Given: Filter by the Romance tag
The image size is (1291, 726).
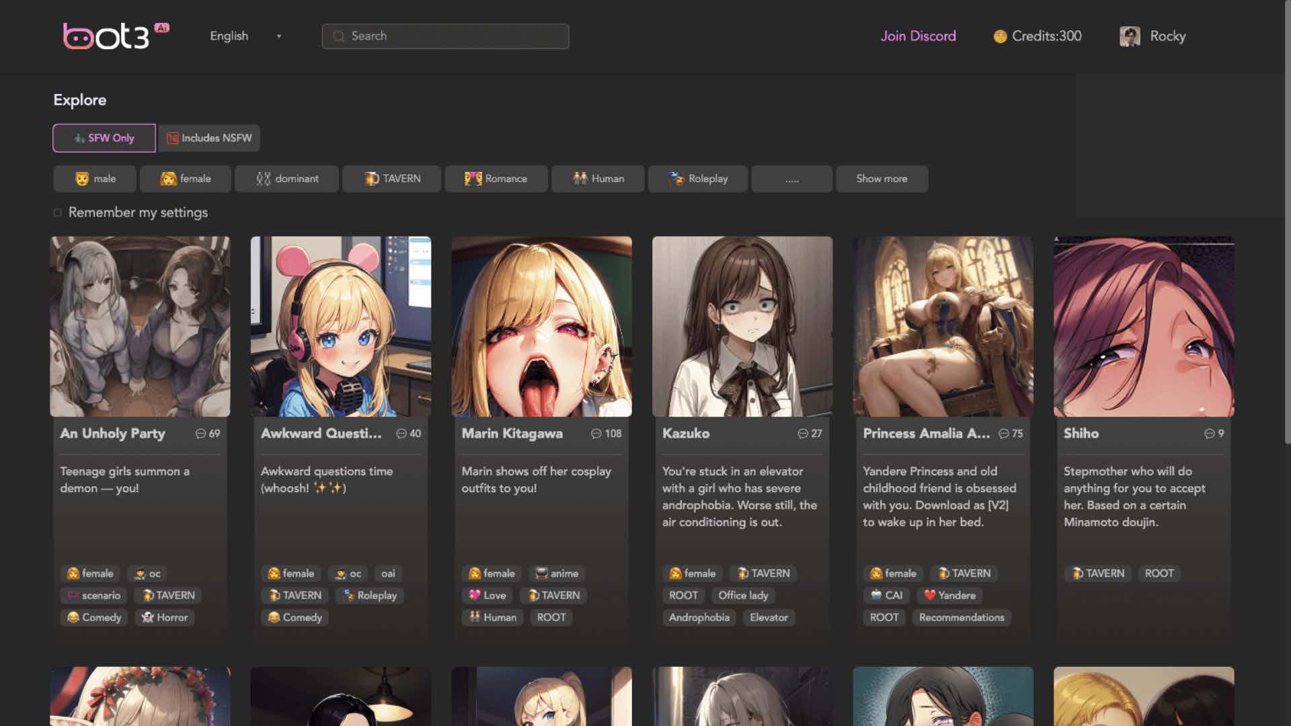Looking at the screenshot, I should point(496,179).
